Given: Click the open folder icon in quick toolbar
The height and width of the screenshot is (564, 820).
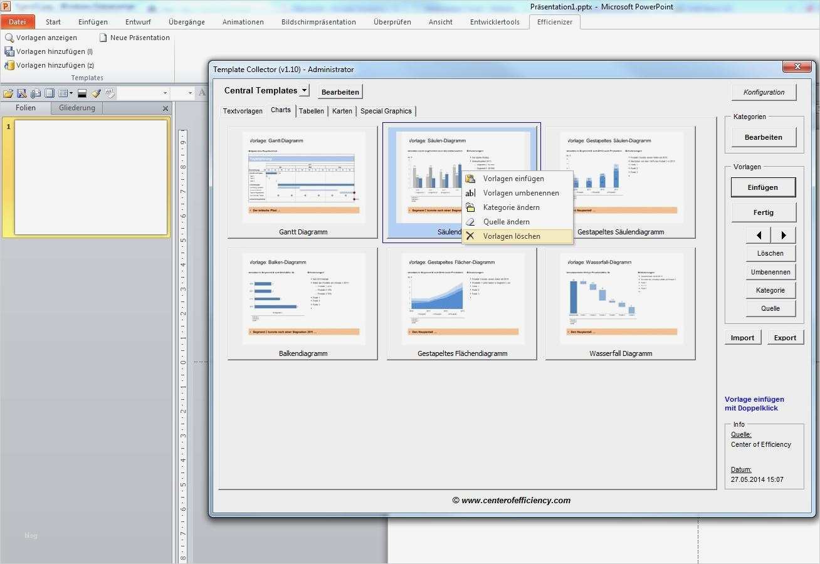Looking at the screenshot, I should point(8,93).
